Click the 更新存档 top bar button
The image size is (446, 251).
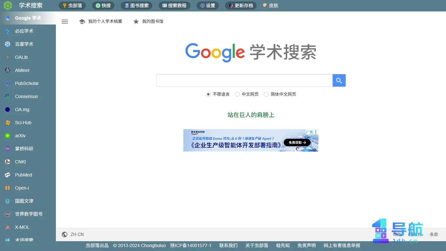(241, 6)
